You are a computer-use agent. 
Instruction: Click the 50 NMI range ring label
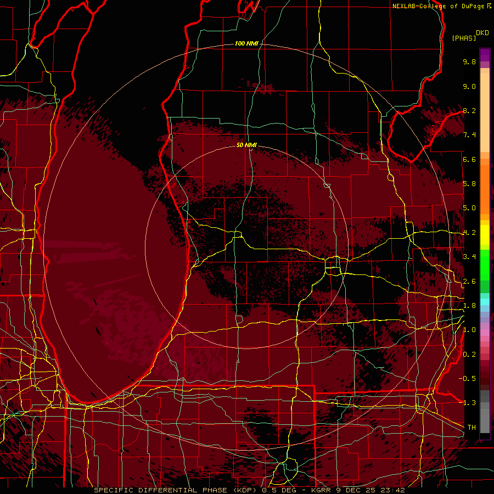click(x=246, y=145)
